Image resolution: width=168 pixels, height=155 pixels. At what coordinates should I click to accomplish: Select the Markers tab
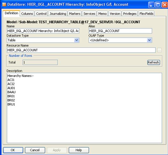pyautogui.click(x=75, y=14)
